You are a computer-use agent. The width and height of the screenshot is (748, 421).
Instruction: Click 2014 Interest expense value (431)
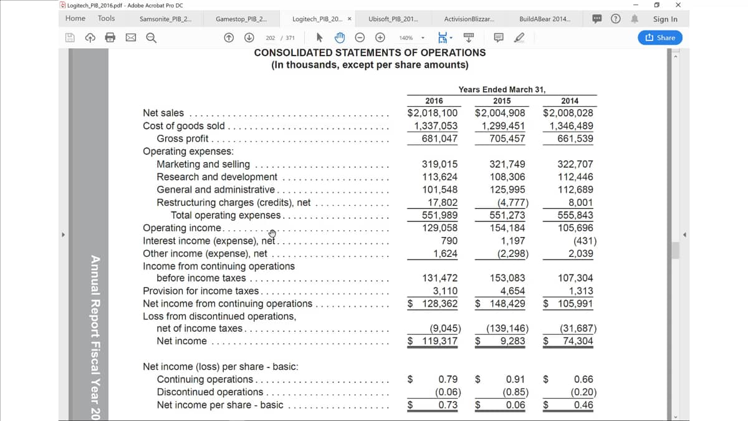(x=585, y=241)
